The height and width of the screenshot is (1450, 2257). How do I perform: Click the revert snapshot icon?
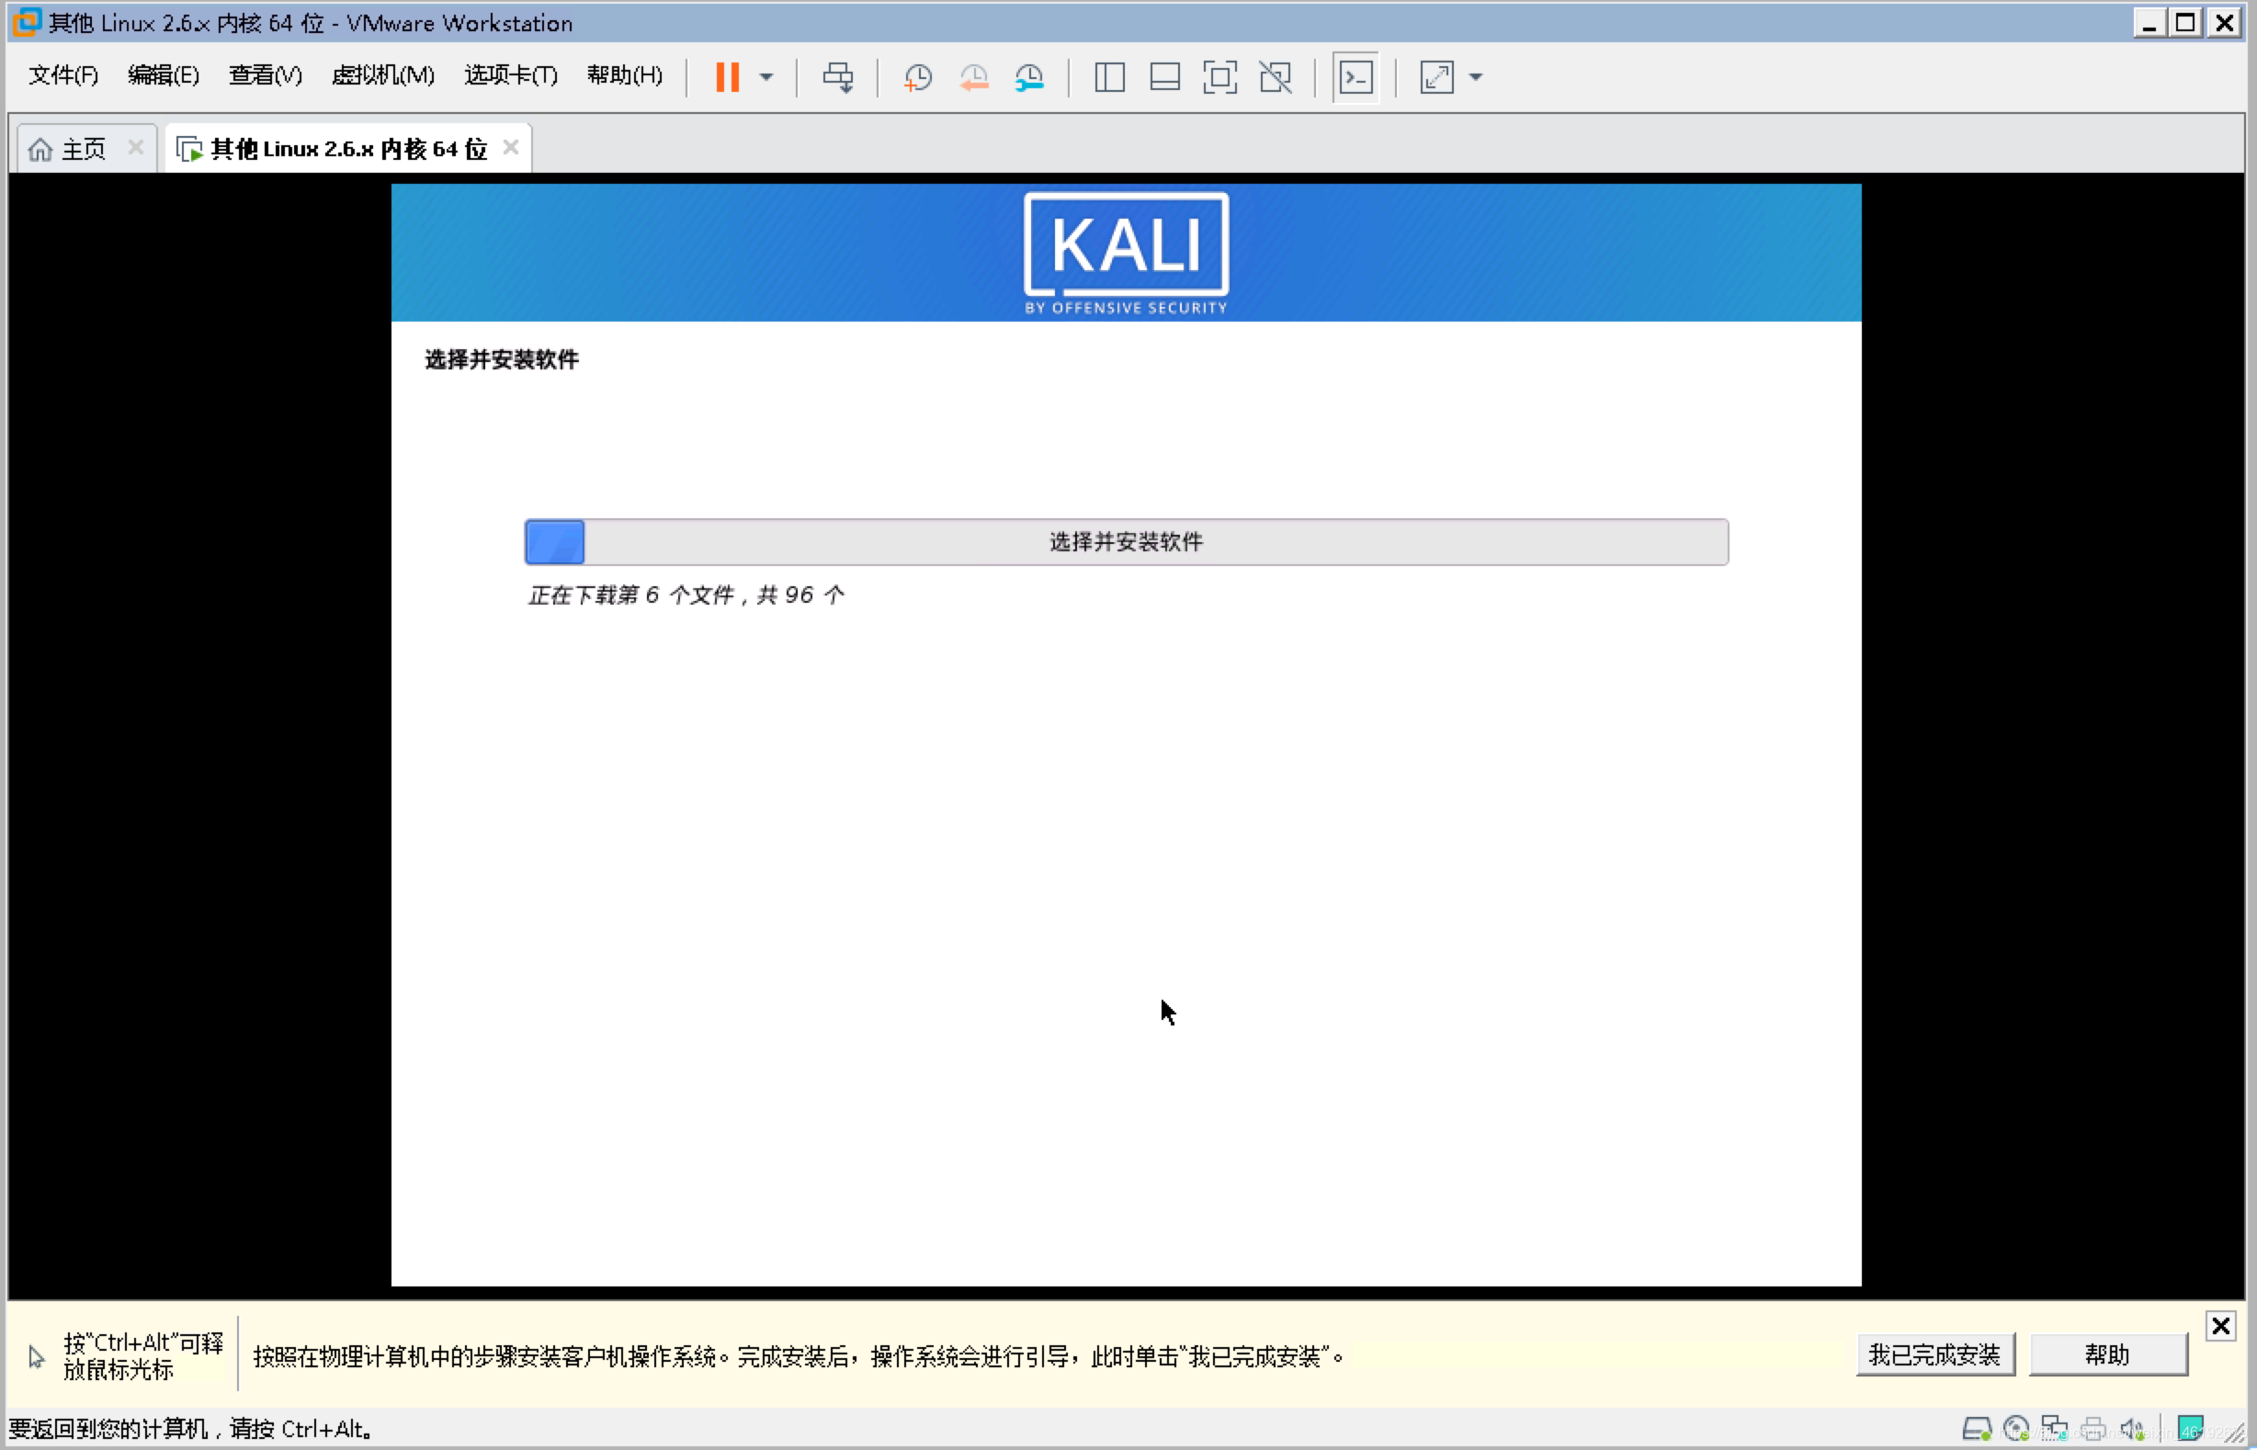tap(974, 75)
